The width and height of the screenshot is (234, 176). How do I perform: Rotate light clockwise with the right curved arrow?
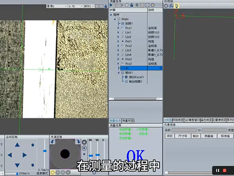(x=78, y=142)
